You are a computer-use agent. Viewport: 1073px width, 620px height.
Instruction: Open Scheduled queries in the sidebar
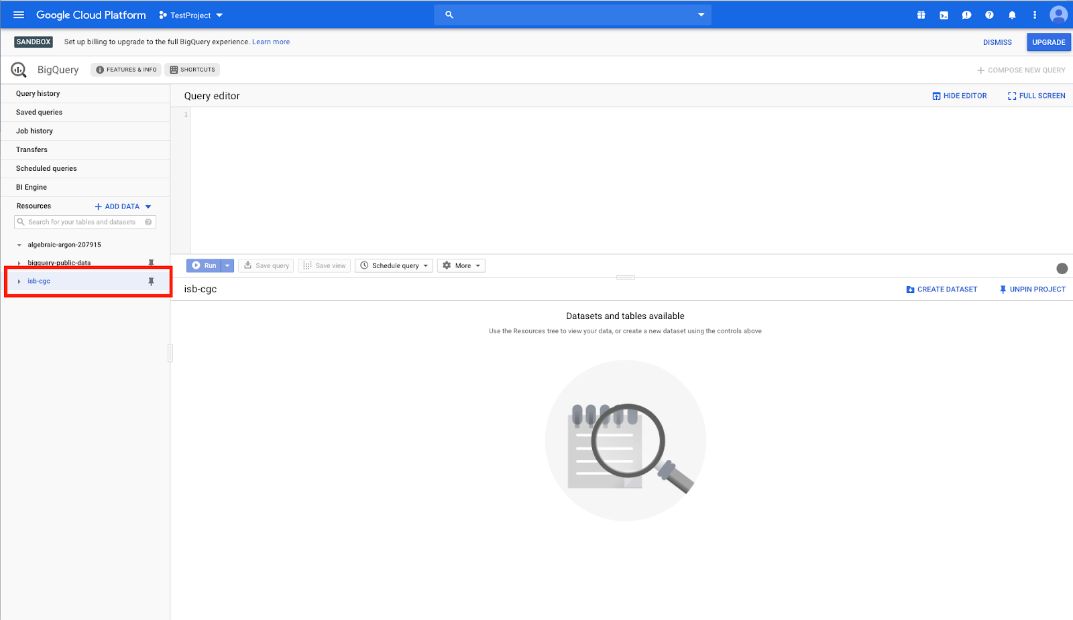tap(46, 169)
